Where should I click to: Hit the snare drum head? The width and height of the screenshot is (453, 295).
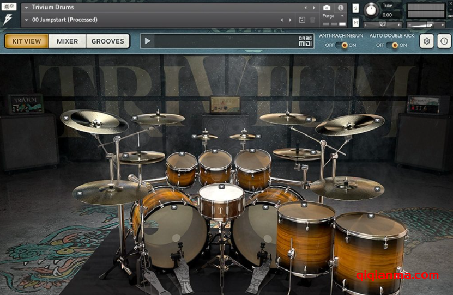click(221, 194)
